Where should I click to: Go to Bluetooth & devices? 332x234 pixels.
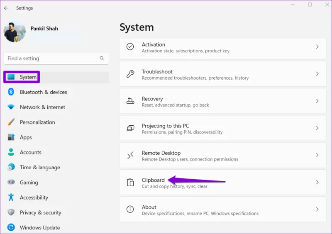pyautogui.click(x=56, y=92)
